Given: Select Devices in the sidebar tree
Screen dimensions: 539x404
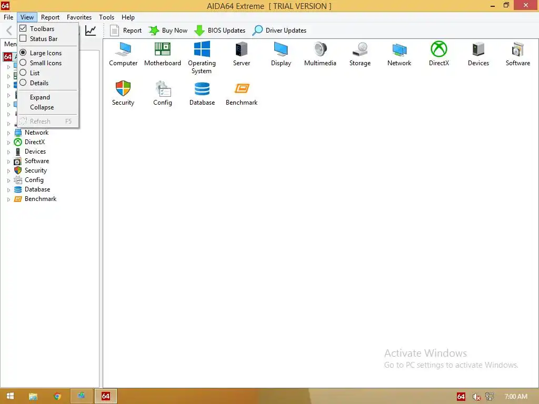Looking at the screenshot, I should [x=35, y=151].
